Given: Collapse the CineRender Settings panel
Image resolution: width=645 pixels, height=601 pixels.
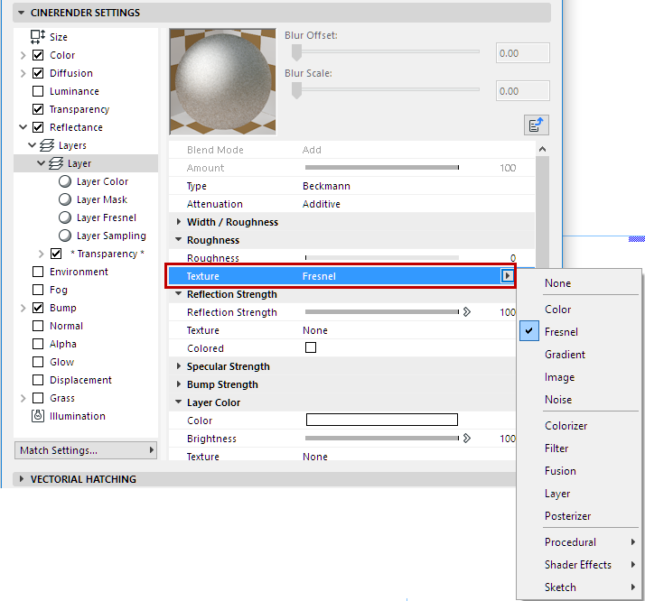Looking at the screenshot, I should coord(22,13).
